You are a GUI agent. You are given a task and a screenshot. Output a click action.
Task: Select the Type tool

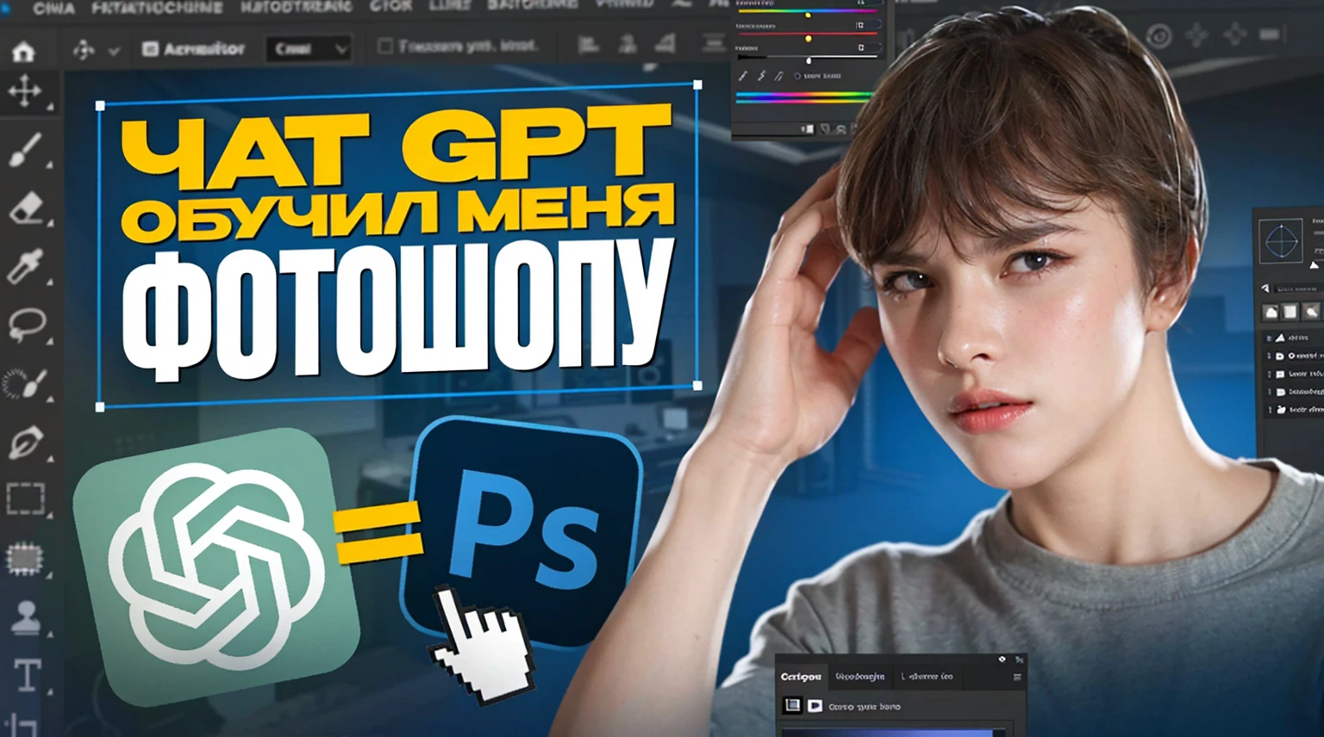tap(27, 675)
